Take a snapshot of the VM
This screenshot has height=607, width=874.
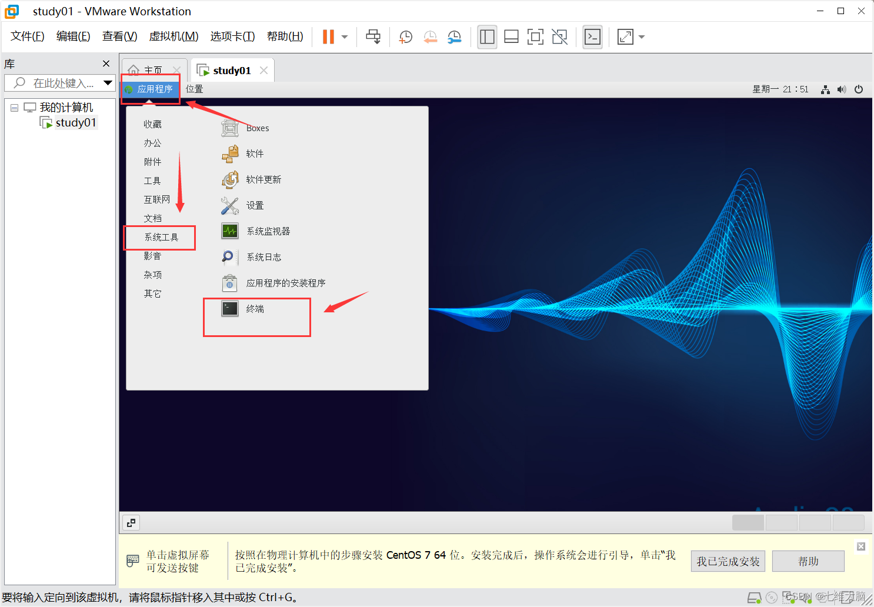tap(406, 37)
